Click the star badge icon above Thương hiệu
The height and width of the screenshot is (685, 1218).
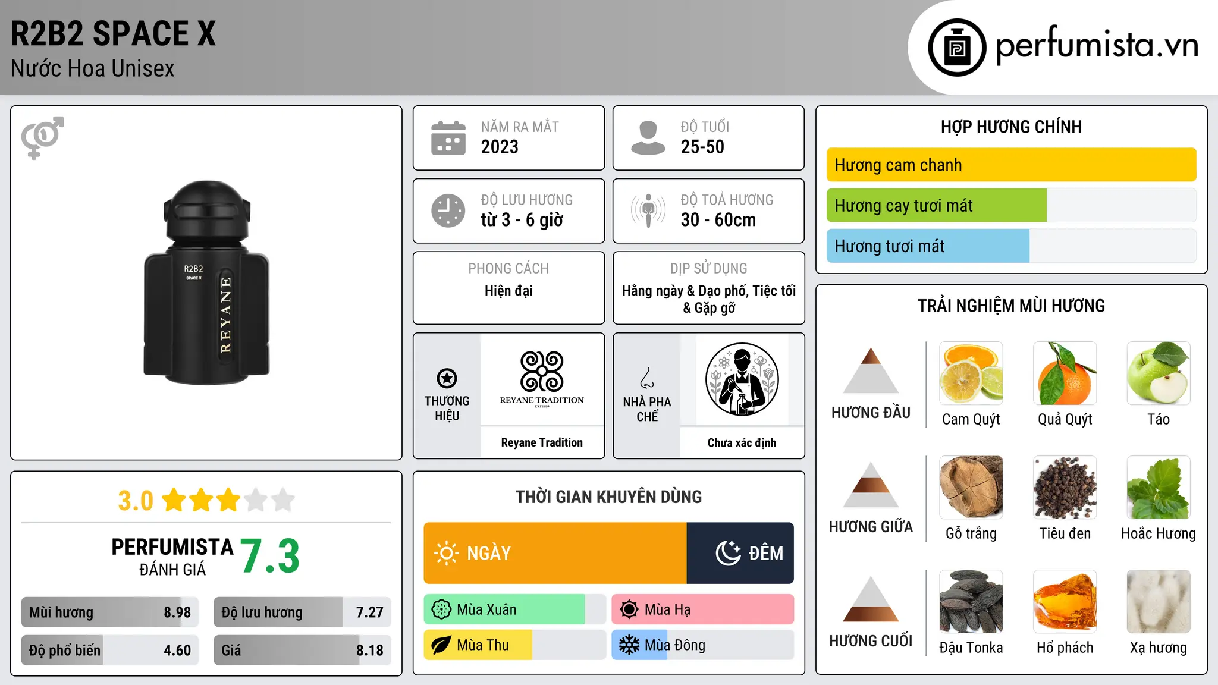point(447,378)
